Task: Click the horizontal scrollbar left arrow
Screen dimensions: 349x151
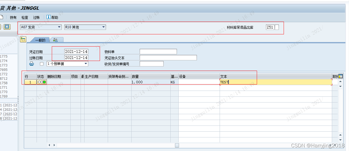Action: (x=50, y=145)
